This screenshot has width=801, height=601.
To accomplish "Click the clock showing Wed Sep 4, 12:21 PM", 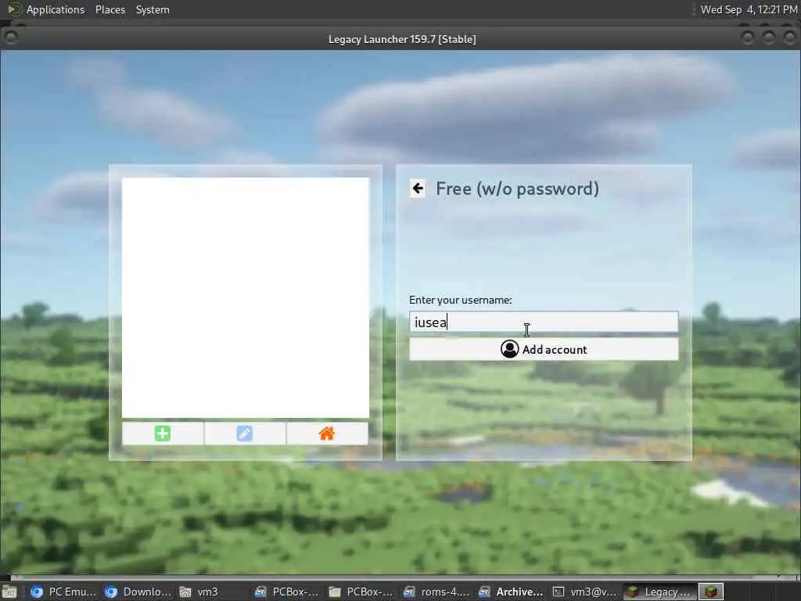I will click(x=749, y=9).
